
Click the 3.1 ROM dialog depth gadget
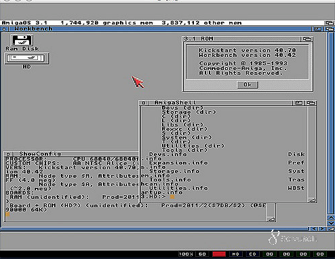[307, 39]
